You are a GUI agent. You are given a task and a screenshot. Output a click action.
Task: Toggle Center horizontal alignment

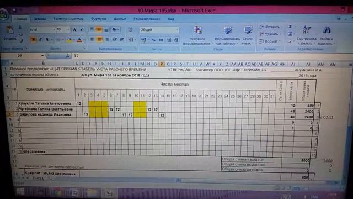pos(99,40)
